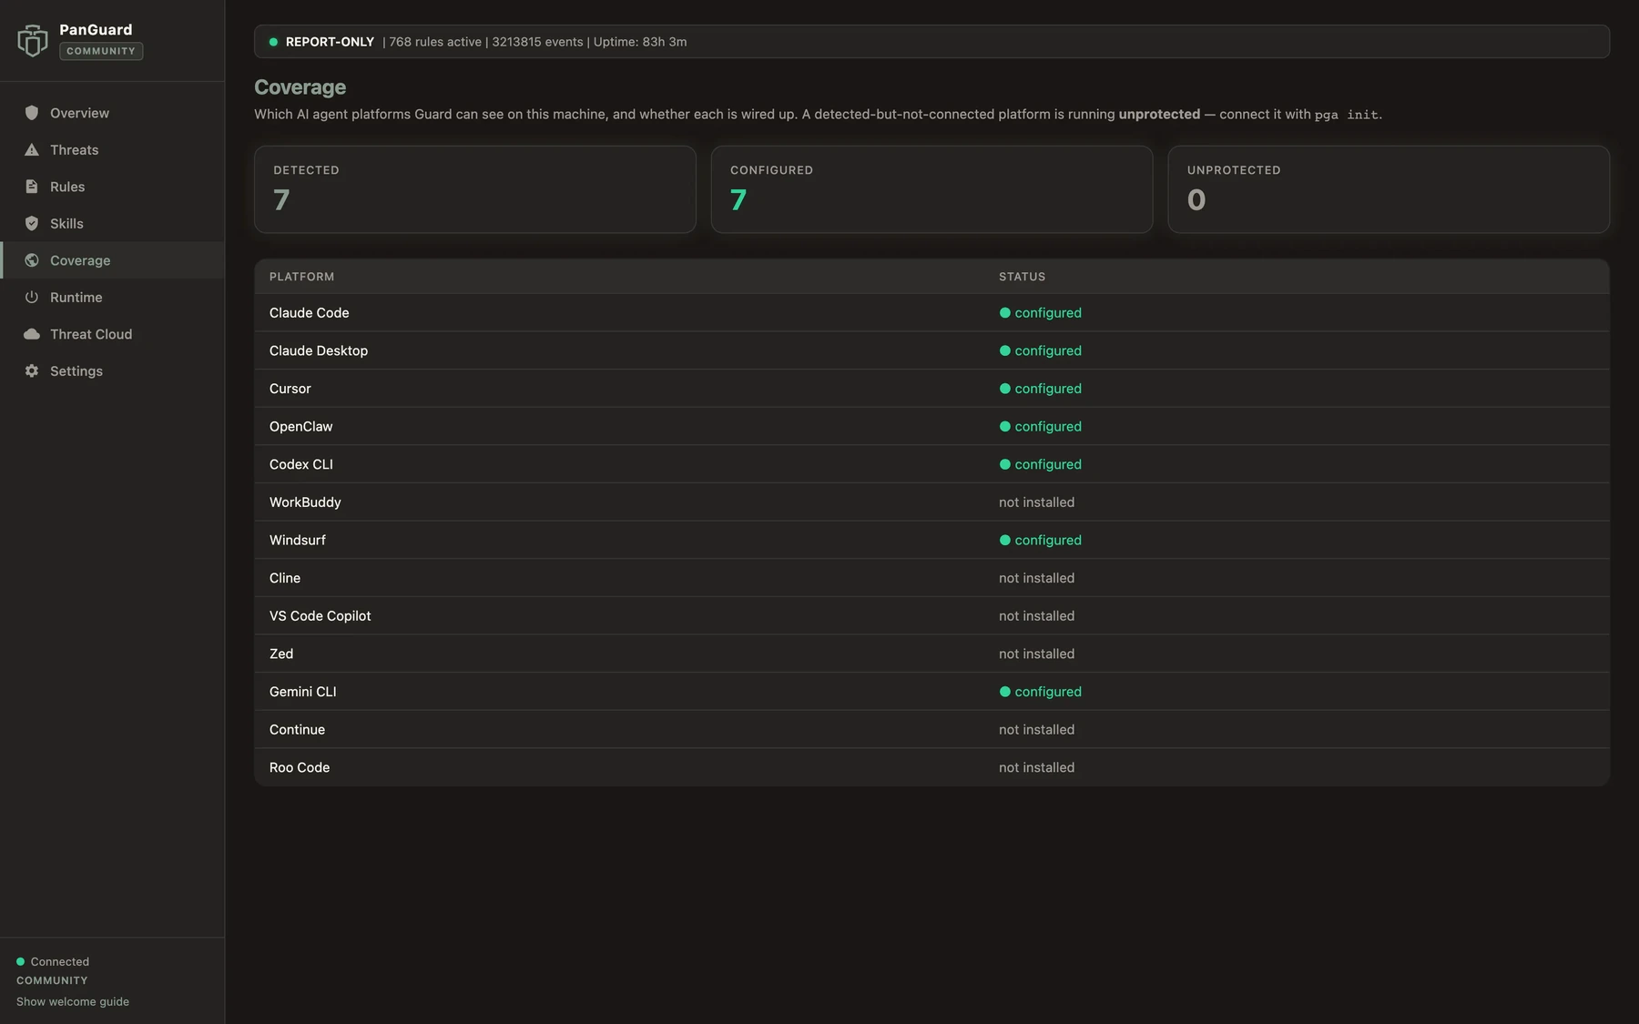Screen dimensions: 1639x1024
Task: Open the Threat Cloud page
Action: tap(113, 334)
